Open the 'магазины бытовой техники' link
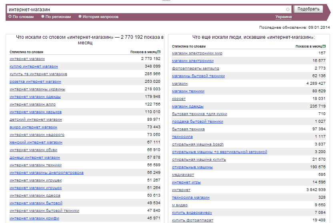This screenshot has height=223, width=334. point(198,76)
